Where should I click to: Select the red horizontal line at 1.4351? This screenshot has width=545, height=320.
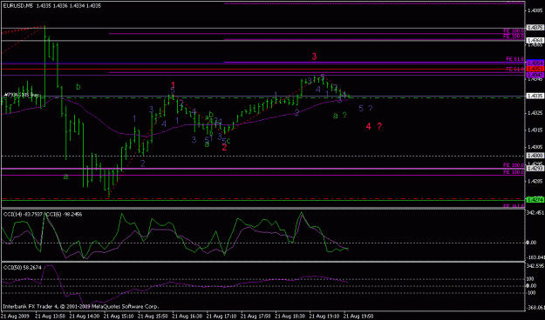click(262, 69)
